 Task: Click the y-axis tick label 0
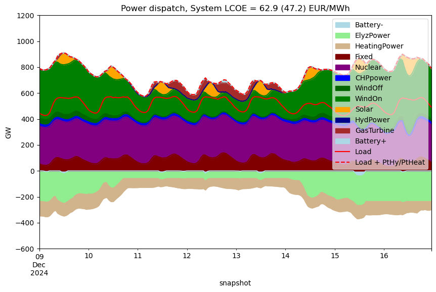(x=32, y=171)
